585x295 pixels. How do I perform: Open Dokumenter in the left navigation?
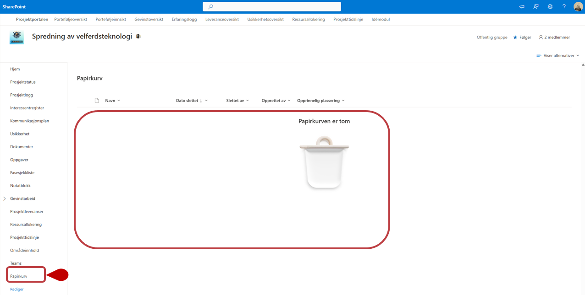tap(22, 147)
